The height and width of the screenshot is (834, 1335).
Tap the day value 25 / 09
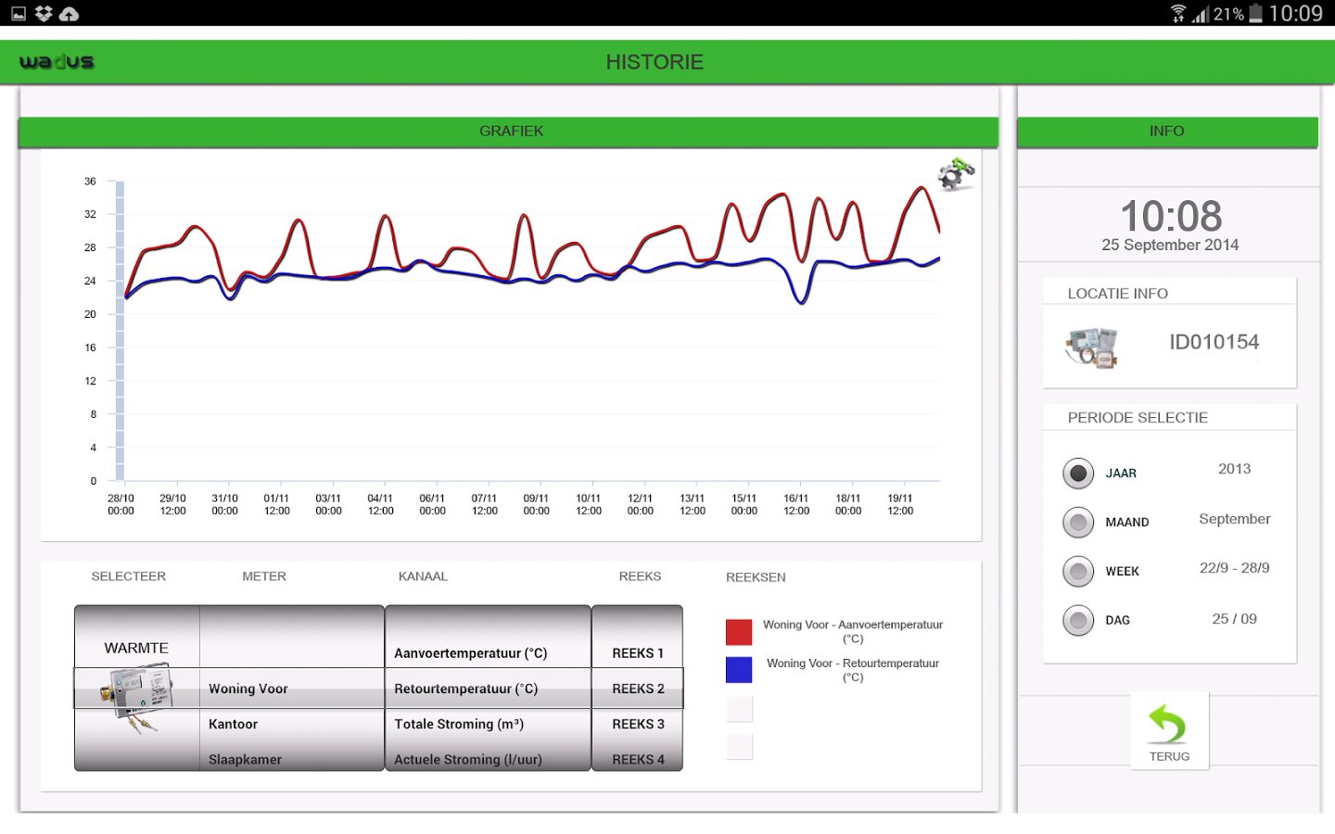pos(1234,619)
